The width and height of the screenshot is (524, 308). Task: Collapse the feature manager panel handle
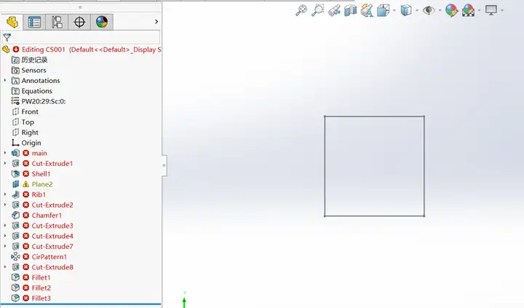[164, 165]
